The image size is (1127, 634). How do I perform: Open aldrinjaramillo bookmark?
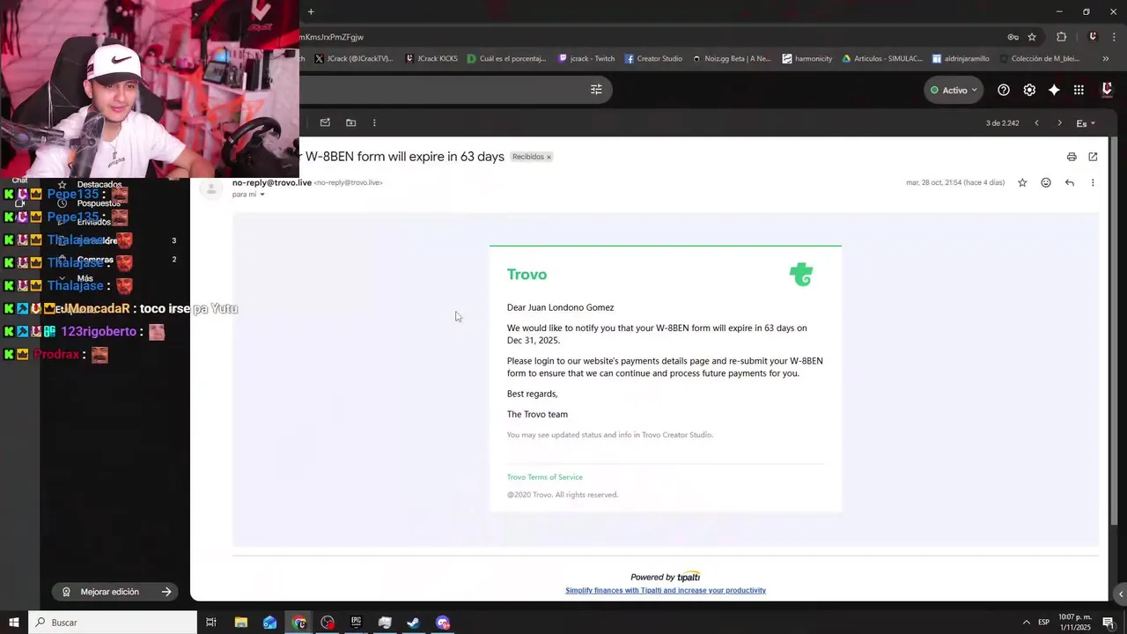(961, 59)
